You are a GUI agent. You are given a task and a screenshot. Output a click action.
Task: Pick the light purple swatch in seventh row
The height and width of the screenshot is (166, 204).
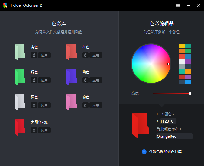[x=188, y=77]
